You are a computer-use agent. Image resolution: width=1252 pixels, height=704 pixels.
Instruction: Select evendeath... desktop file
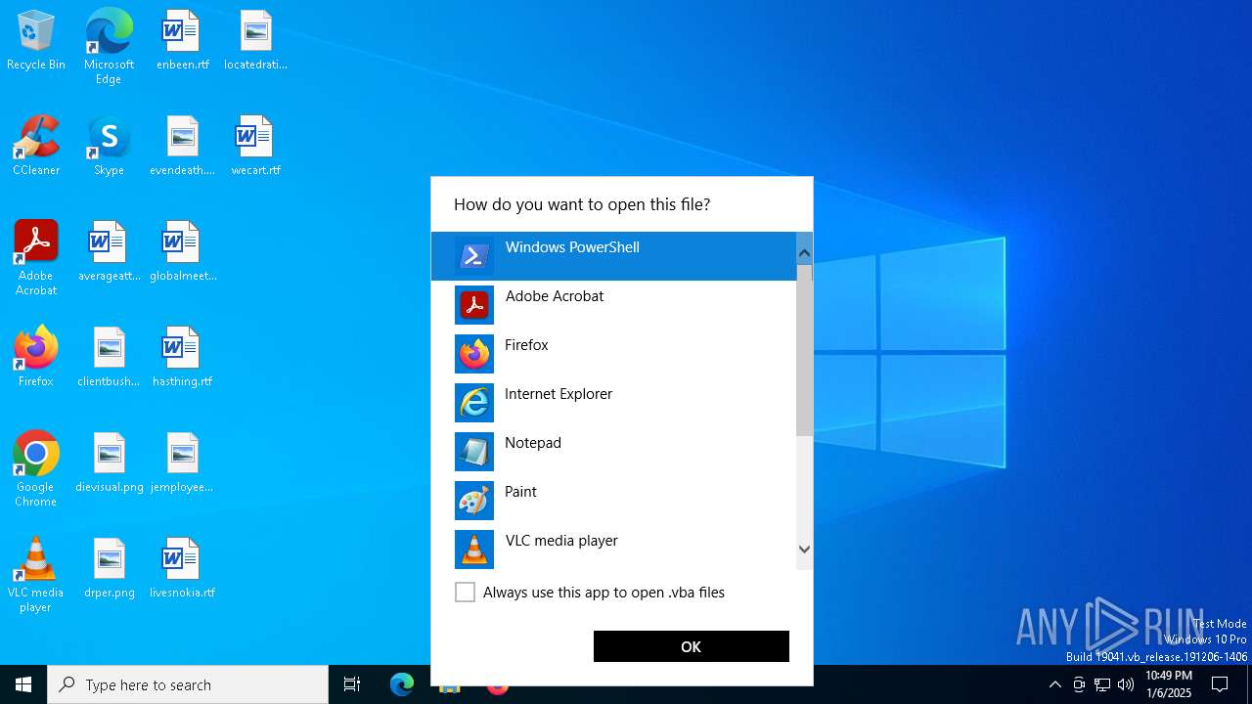(183, 146)
